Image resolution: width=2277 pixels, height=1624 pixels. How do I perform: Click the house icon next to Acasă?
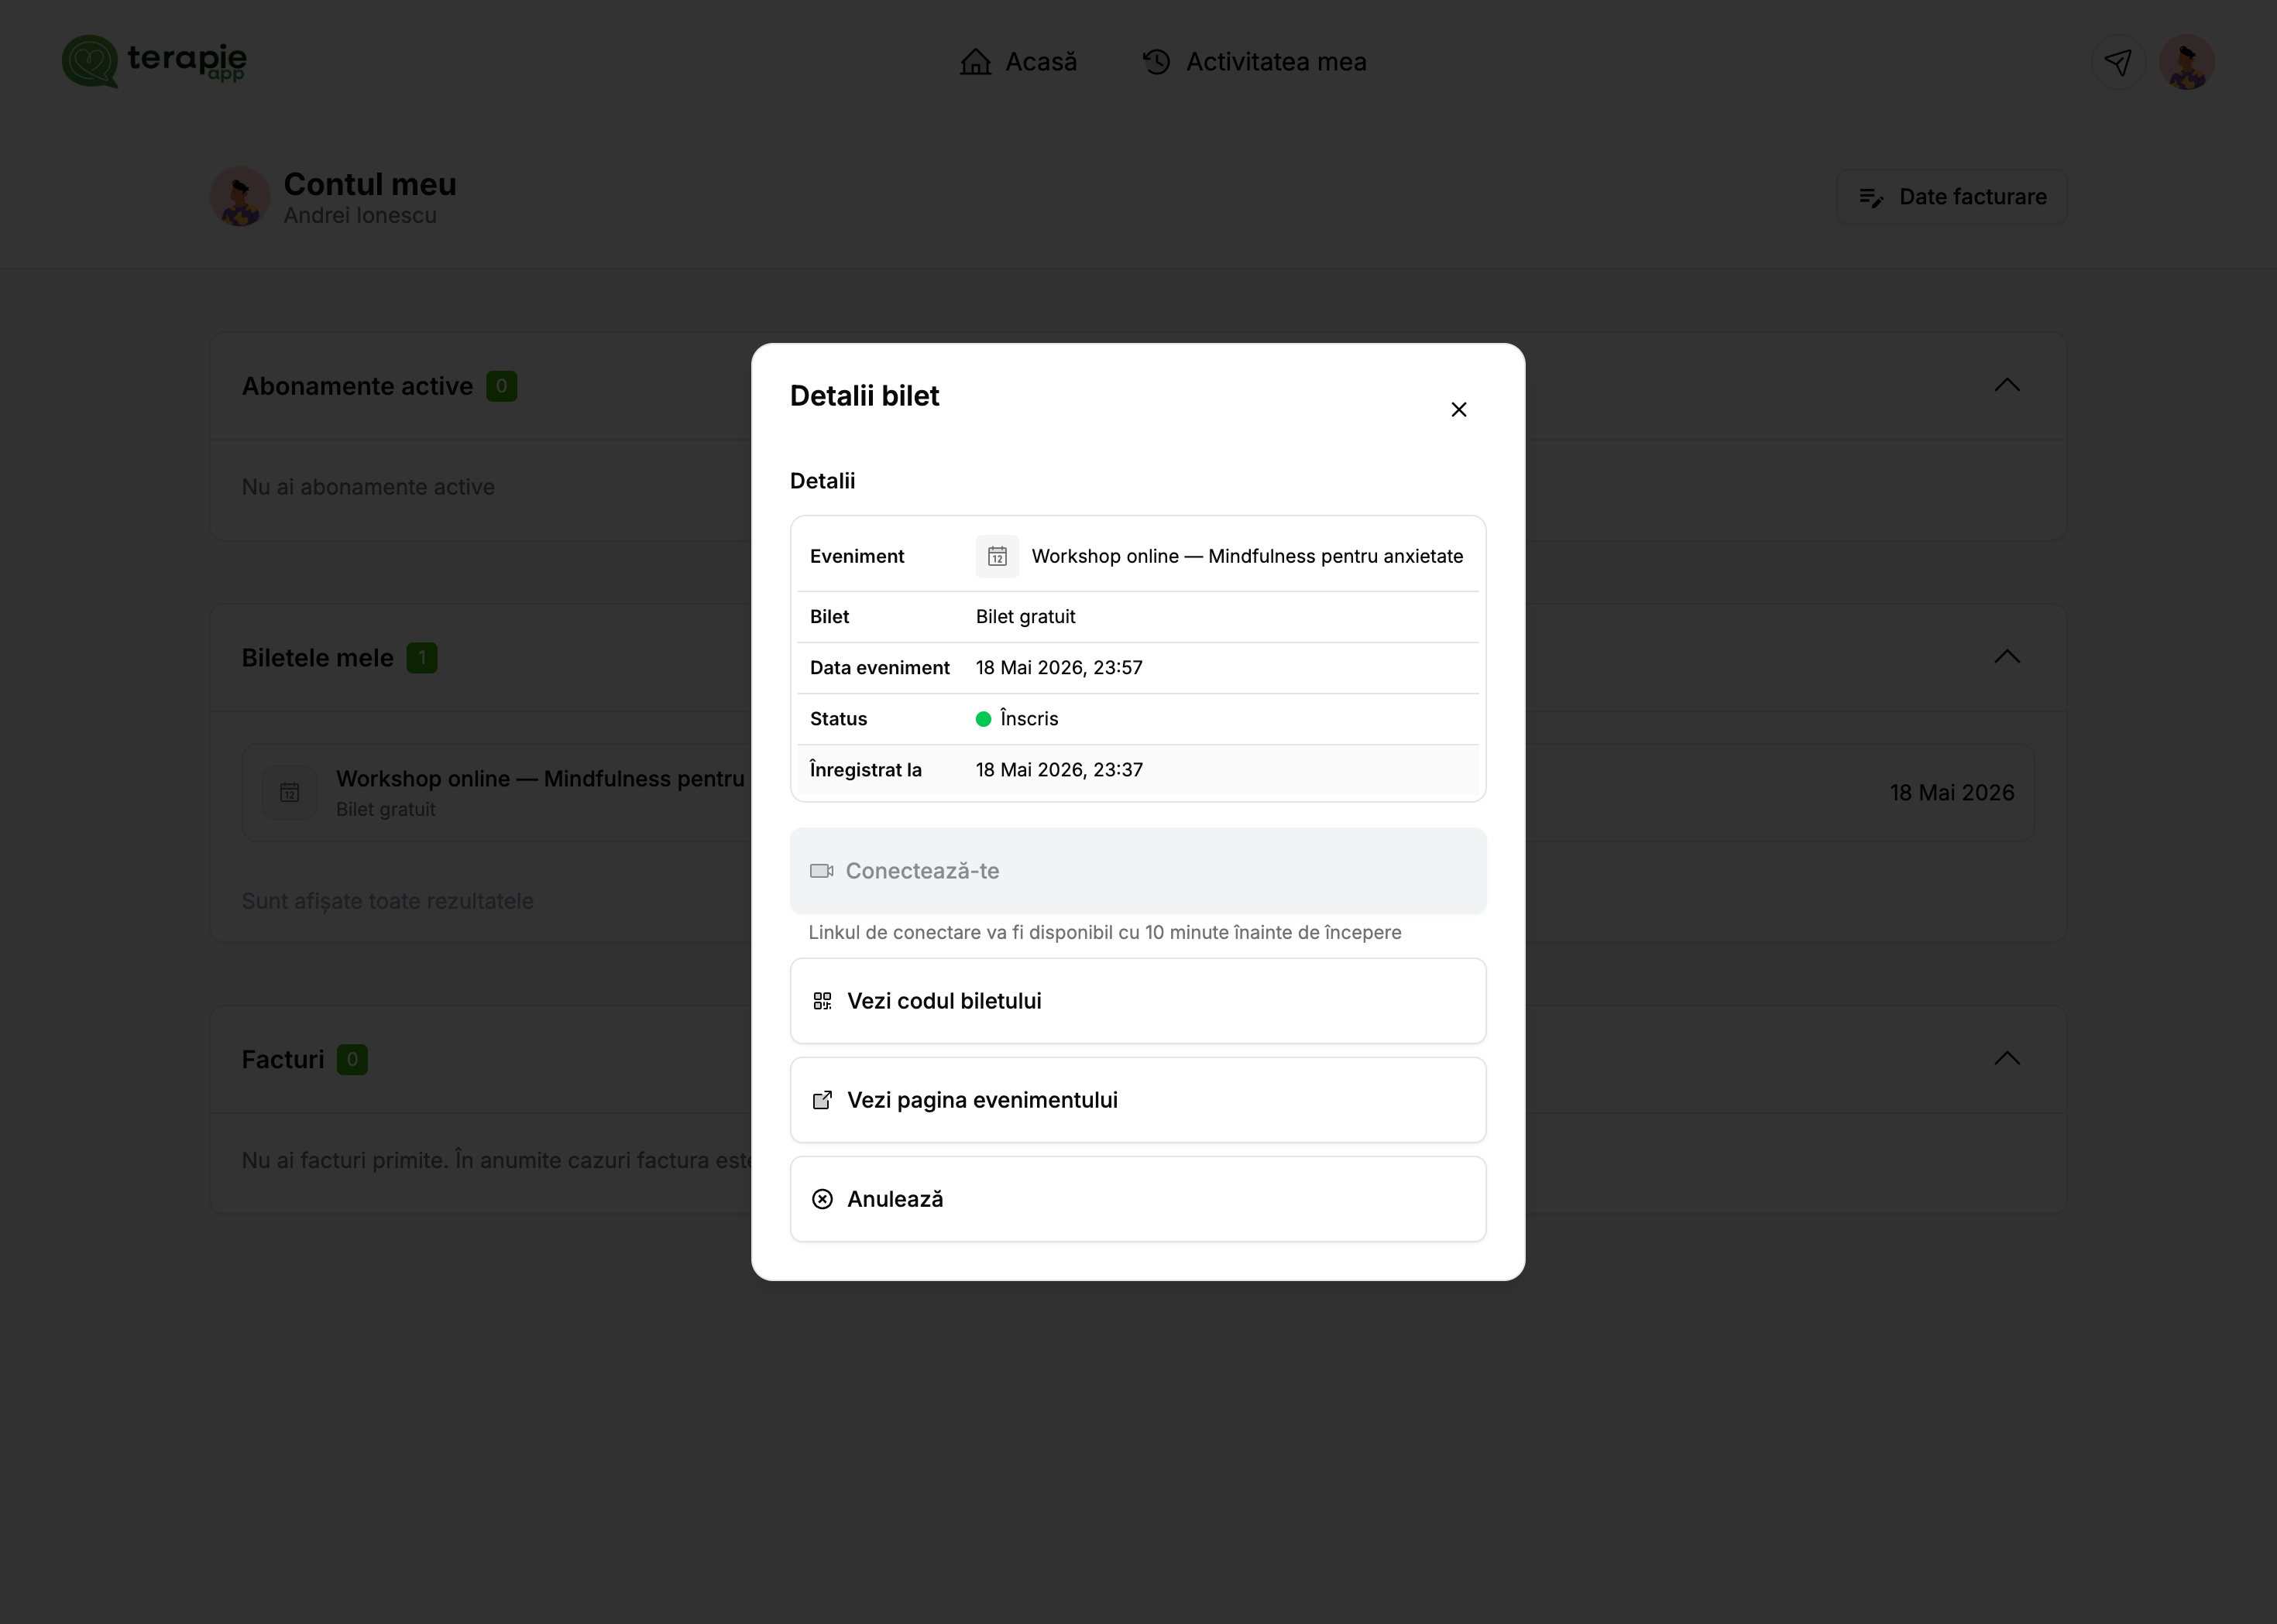[975, 62]
